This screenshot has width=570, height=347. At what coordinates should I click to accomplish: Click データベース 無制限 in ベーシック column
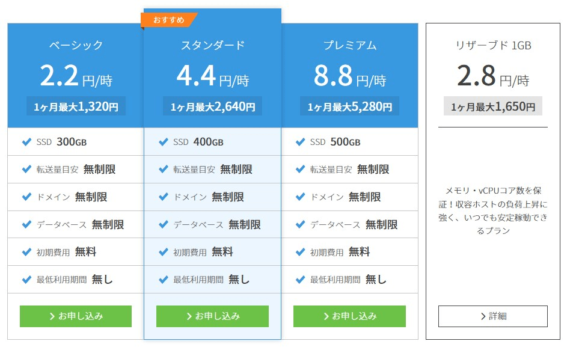click(x=80, y=224)
